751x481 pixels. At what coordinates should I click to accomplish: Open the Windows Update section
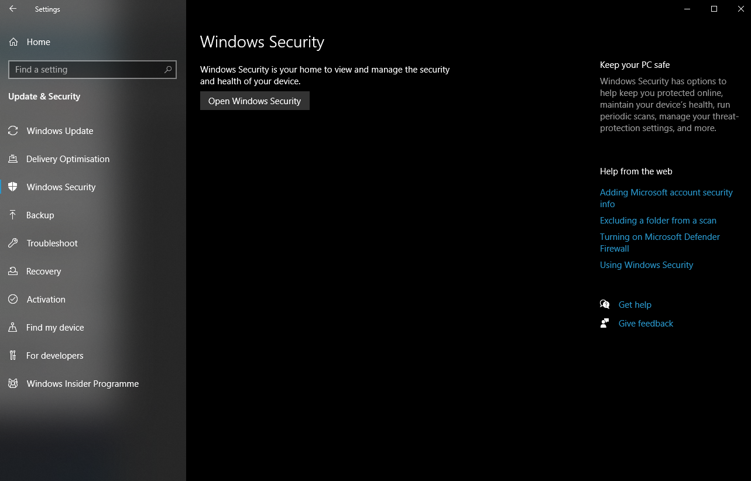pyautogui.click(x=60, y=131)
